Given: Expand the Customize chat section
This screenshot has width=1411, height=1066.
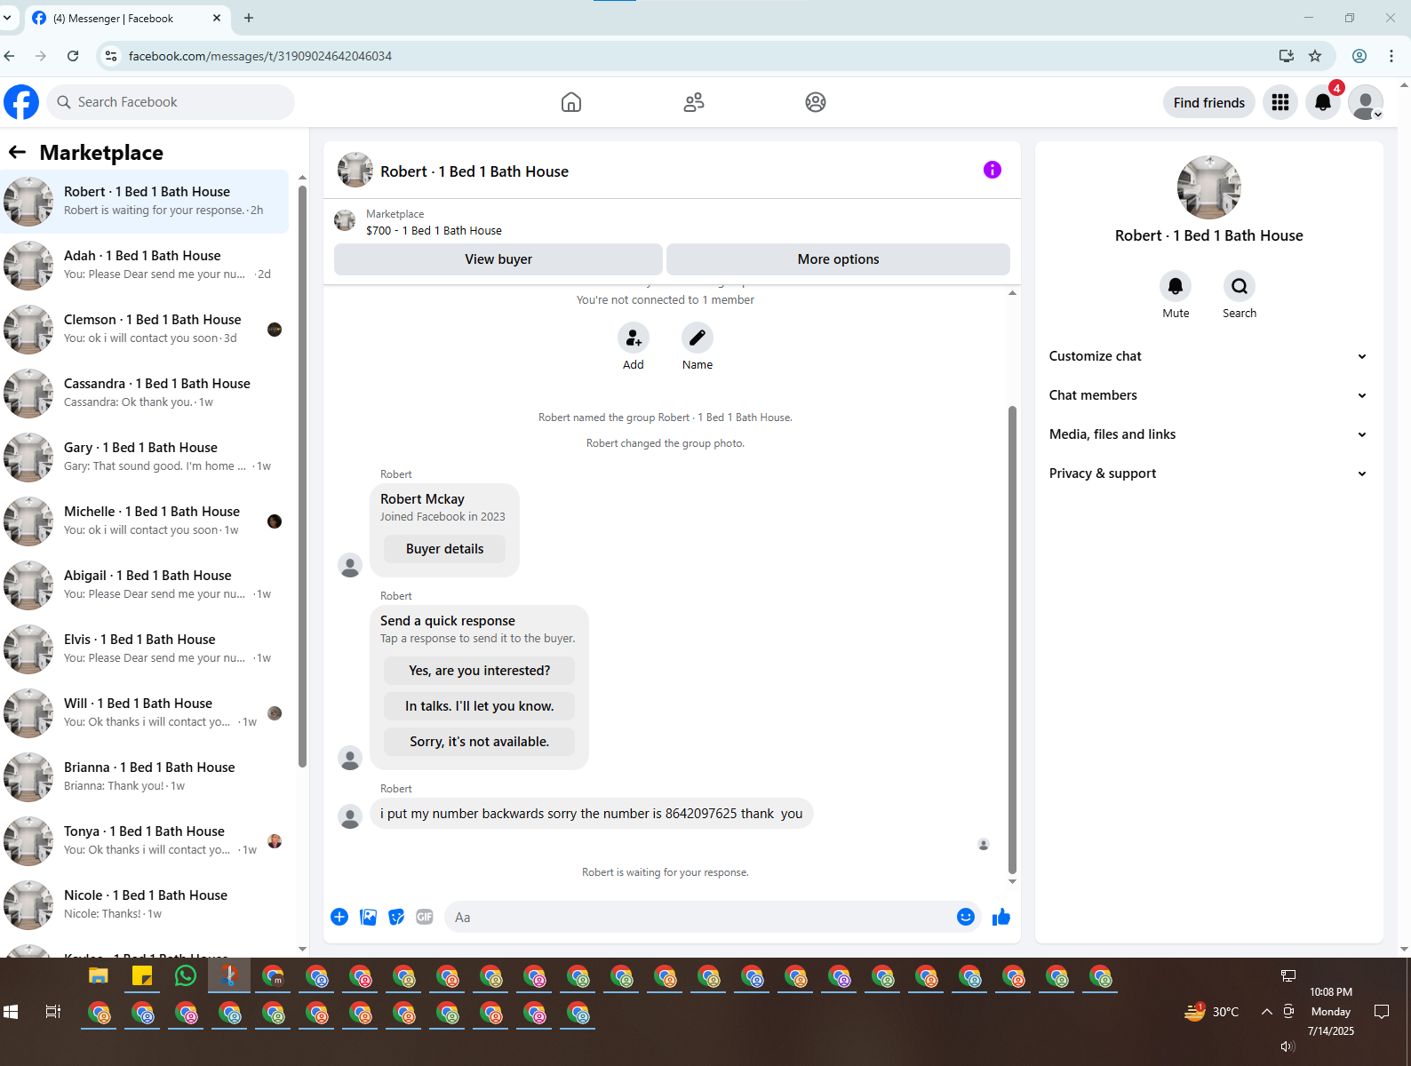Looking at the screenshot, I should coord(1208,356).
